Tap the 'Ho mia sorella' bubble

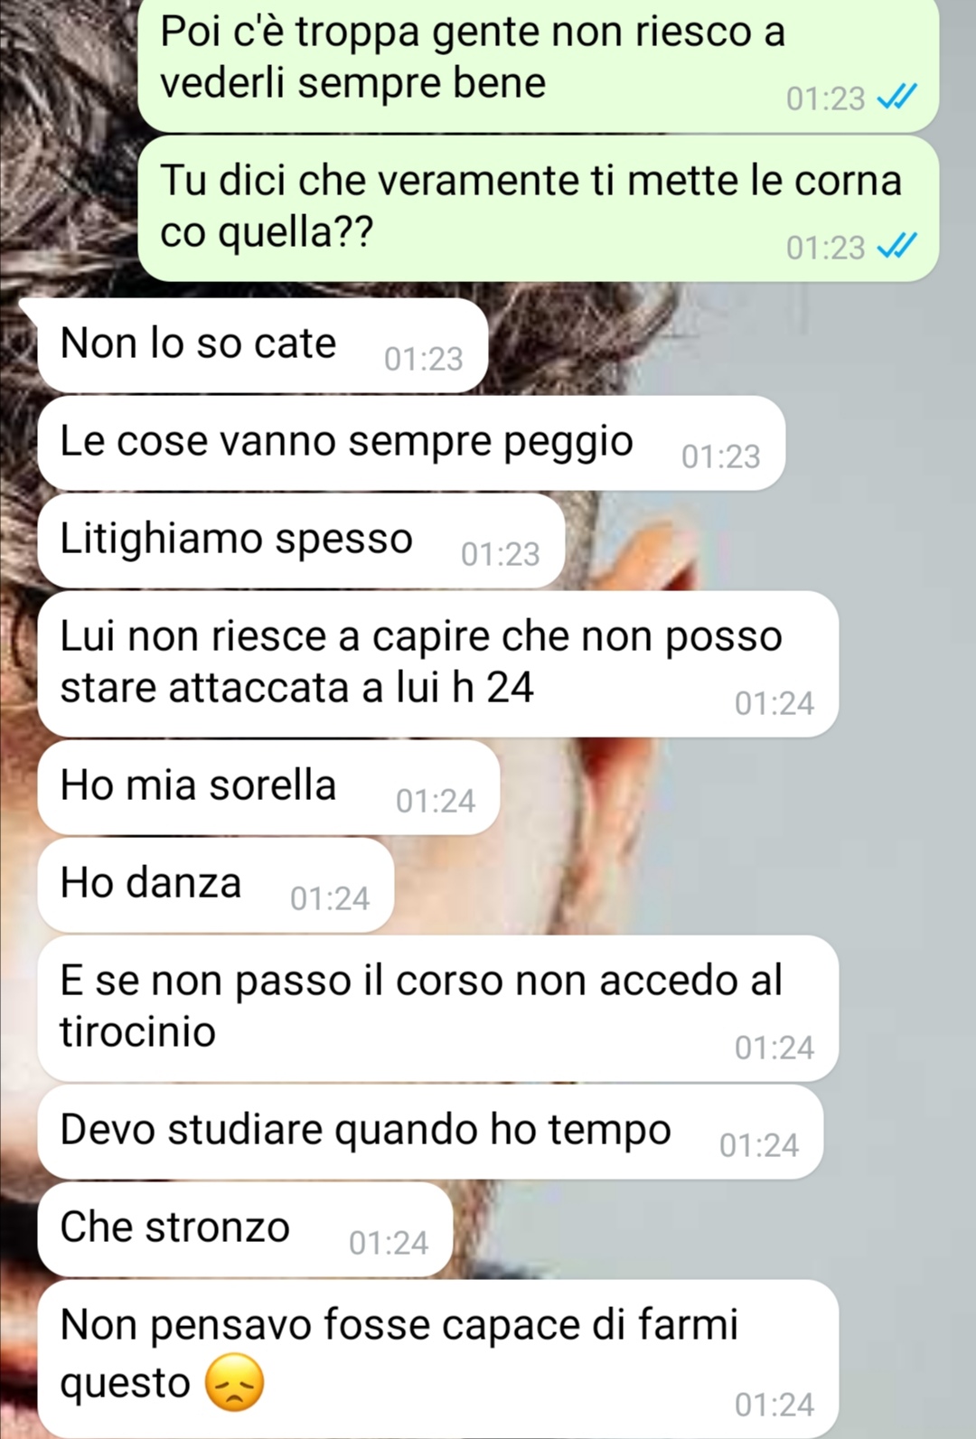268,787
